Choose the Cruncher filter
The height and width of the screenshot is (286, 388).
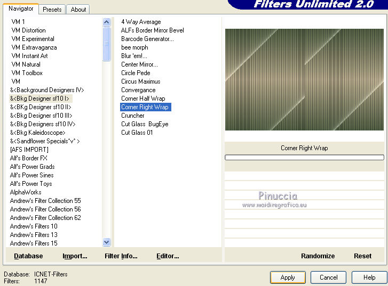[x=133, y=116]
